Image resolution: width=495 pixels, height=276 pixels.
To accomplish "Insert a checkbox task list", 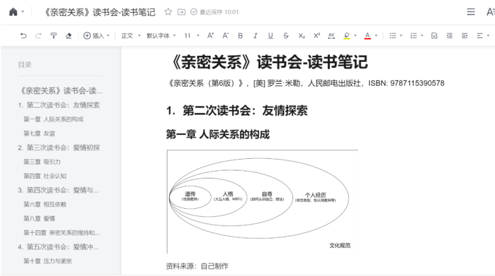I will point(434,36).
